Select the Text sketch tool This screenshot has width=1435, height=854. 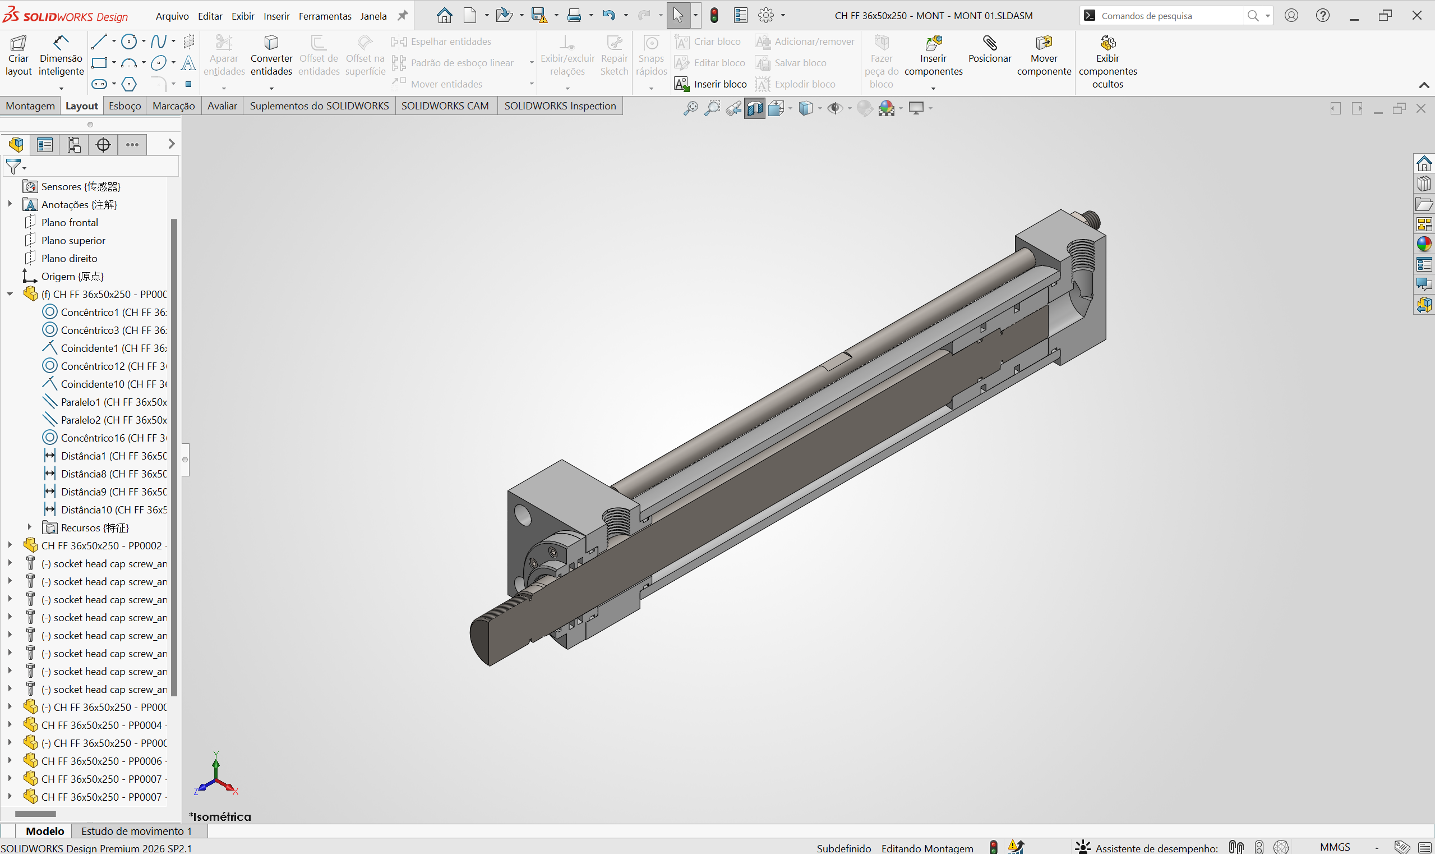pyautogui.click(x=188, y=63)
